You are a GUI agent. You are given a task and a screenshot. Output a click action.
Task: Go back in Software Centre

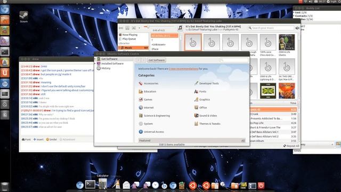click(139, 60)
